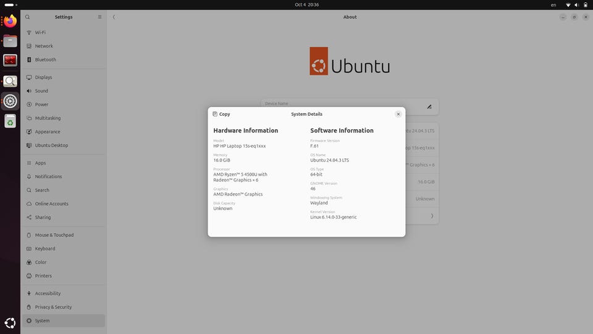Switch input language using en indicator
This screenshot has width=593, height=334.
[x=553, y=5]
